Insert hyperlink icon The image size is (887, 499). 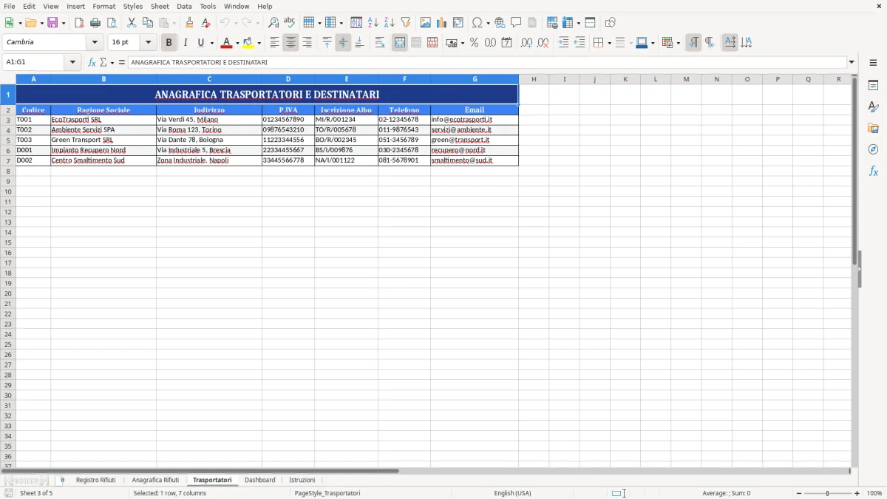pyautogui.click(x=500, y=23)
